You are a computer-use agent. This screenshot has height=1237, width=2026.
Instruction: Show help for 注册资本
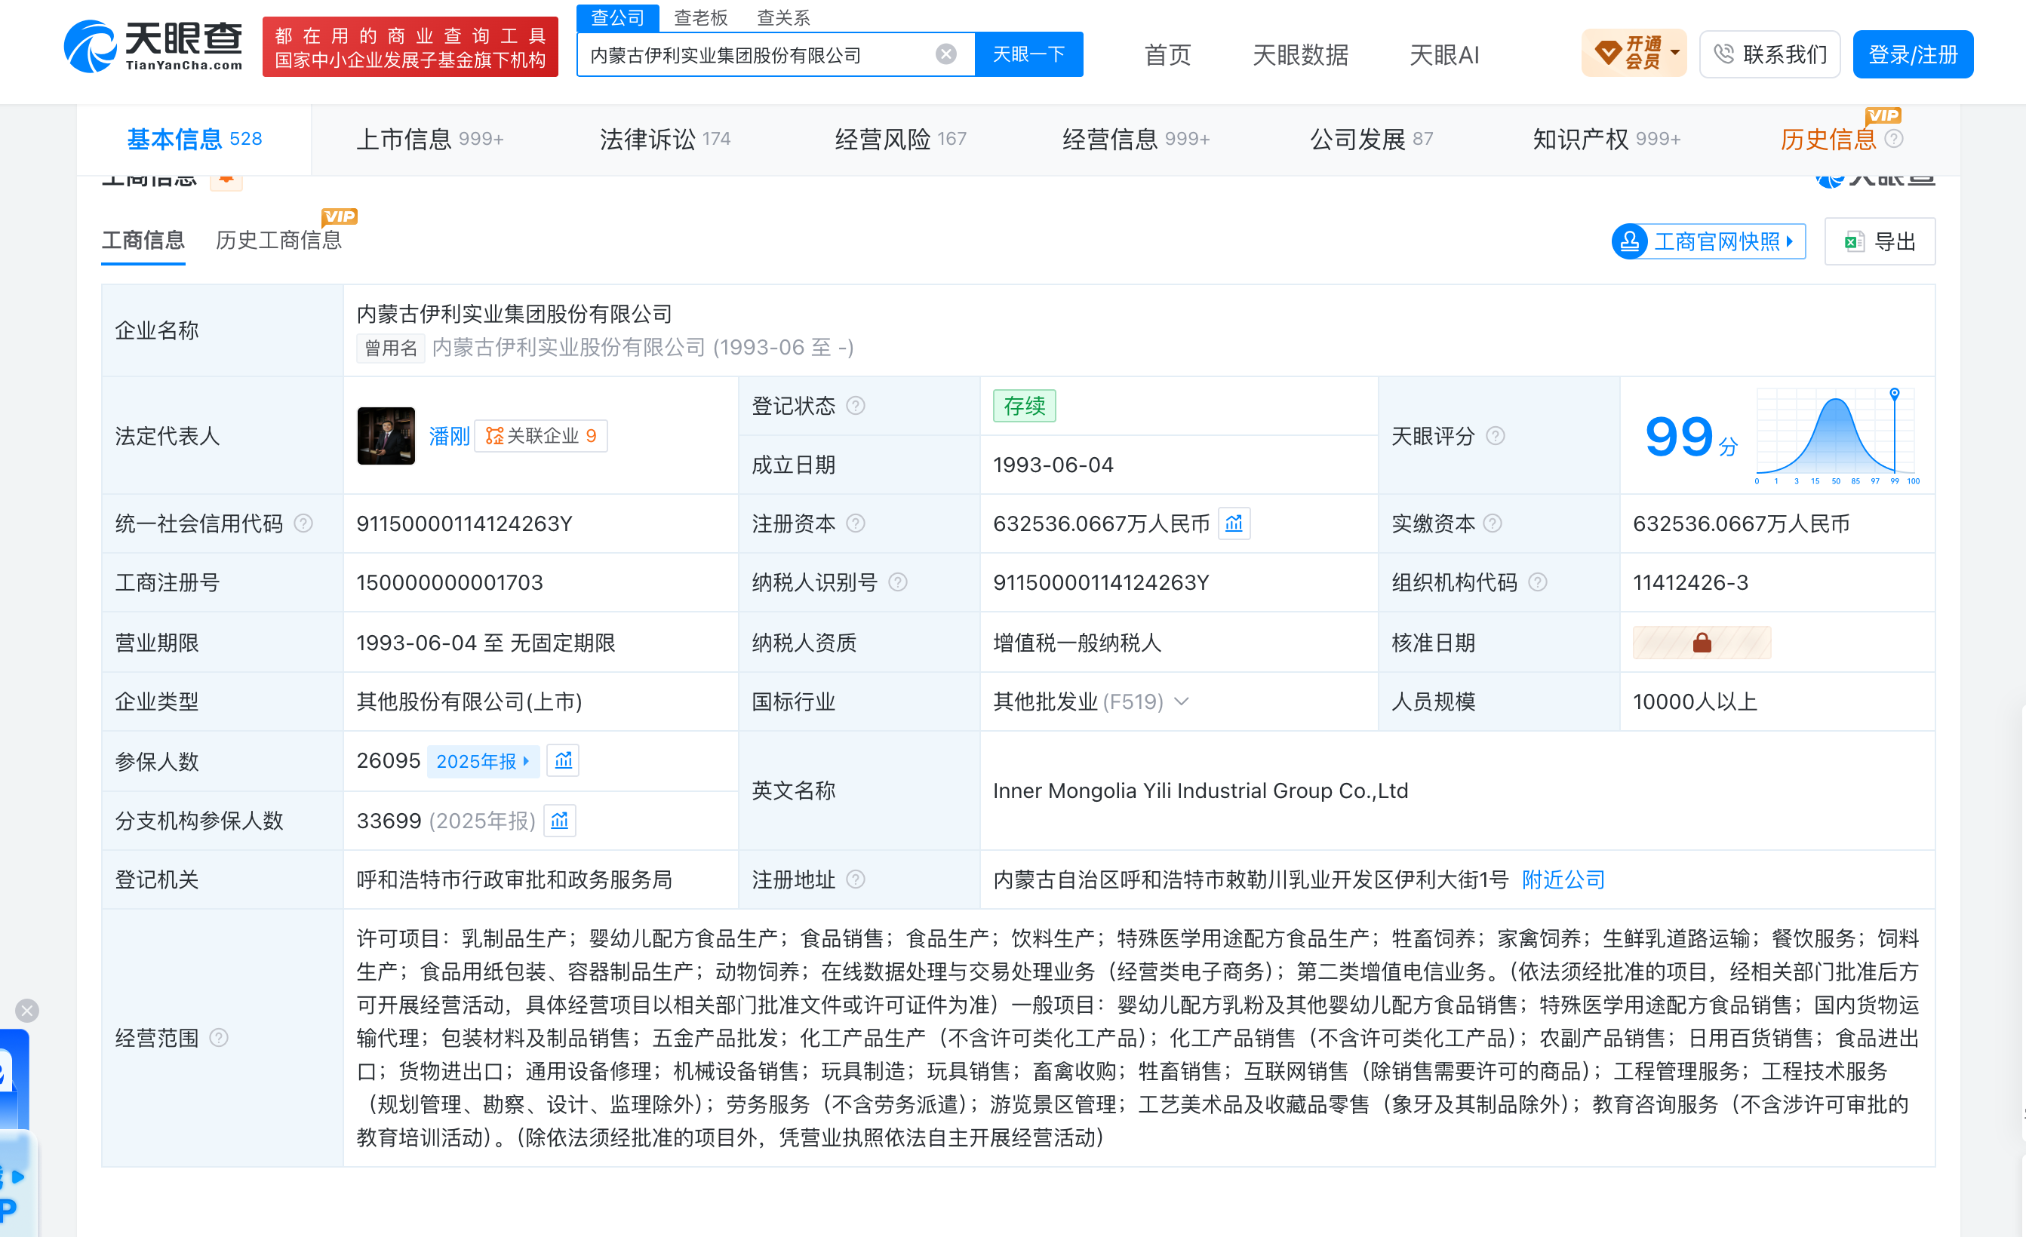(x=855, y=523)
